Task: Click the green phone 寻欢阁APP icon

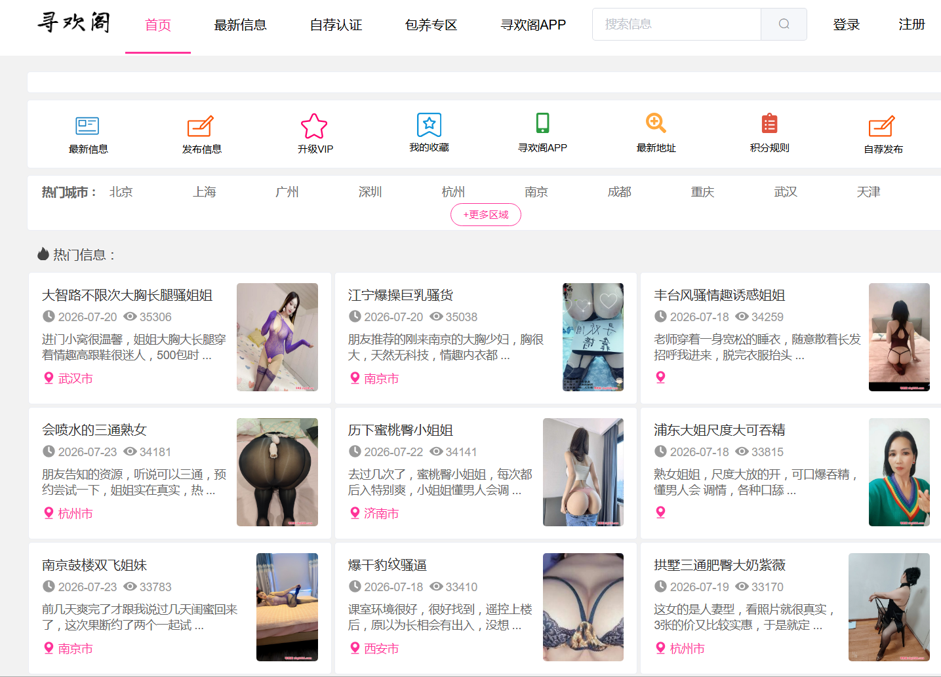Action: pos(542,123)
